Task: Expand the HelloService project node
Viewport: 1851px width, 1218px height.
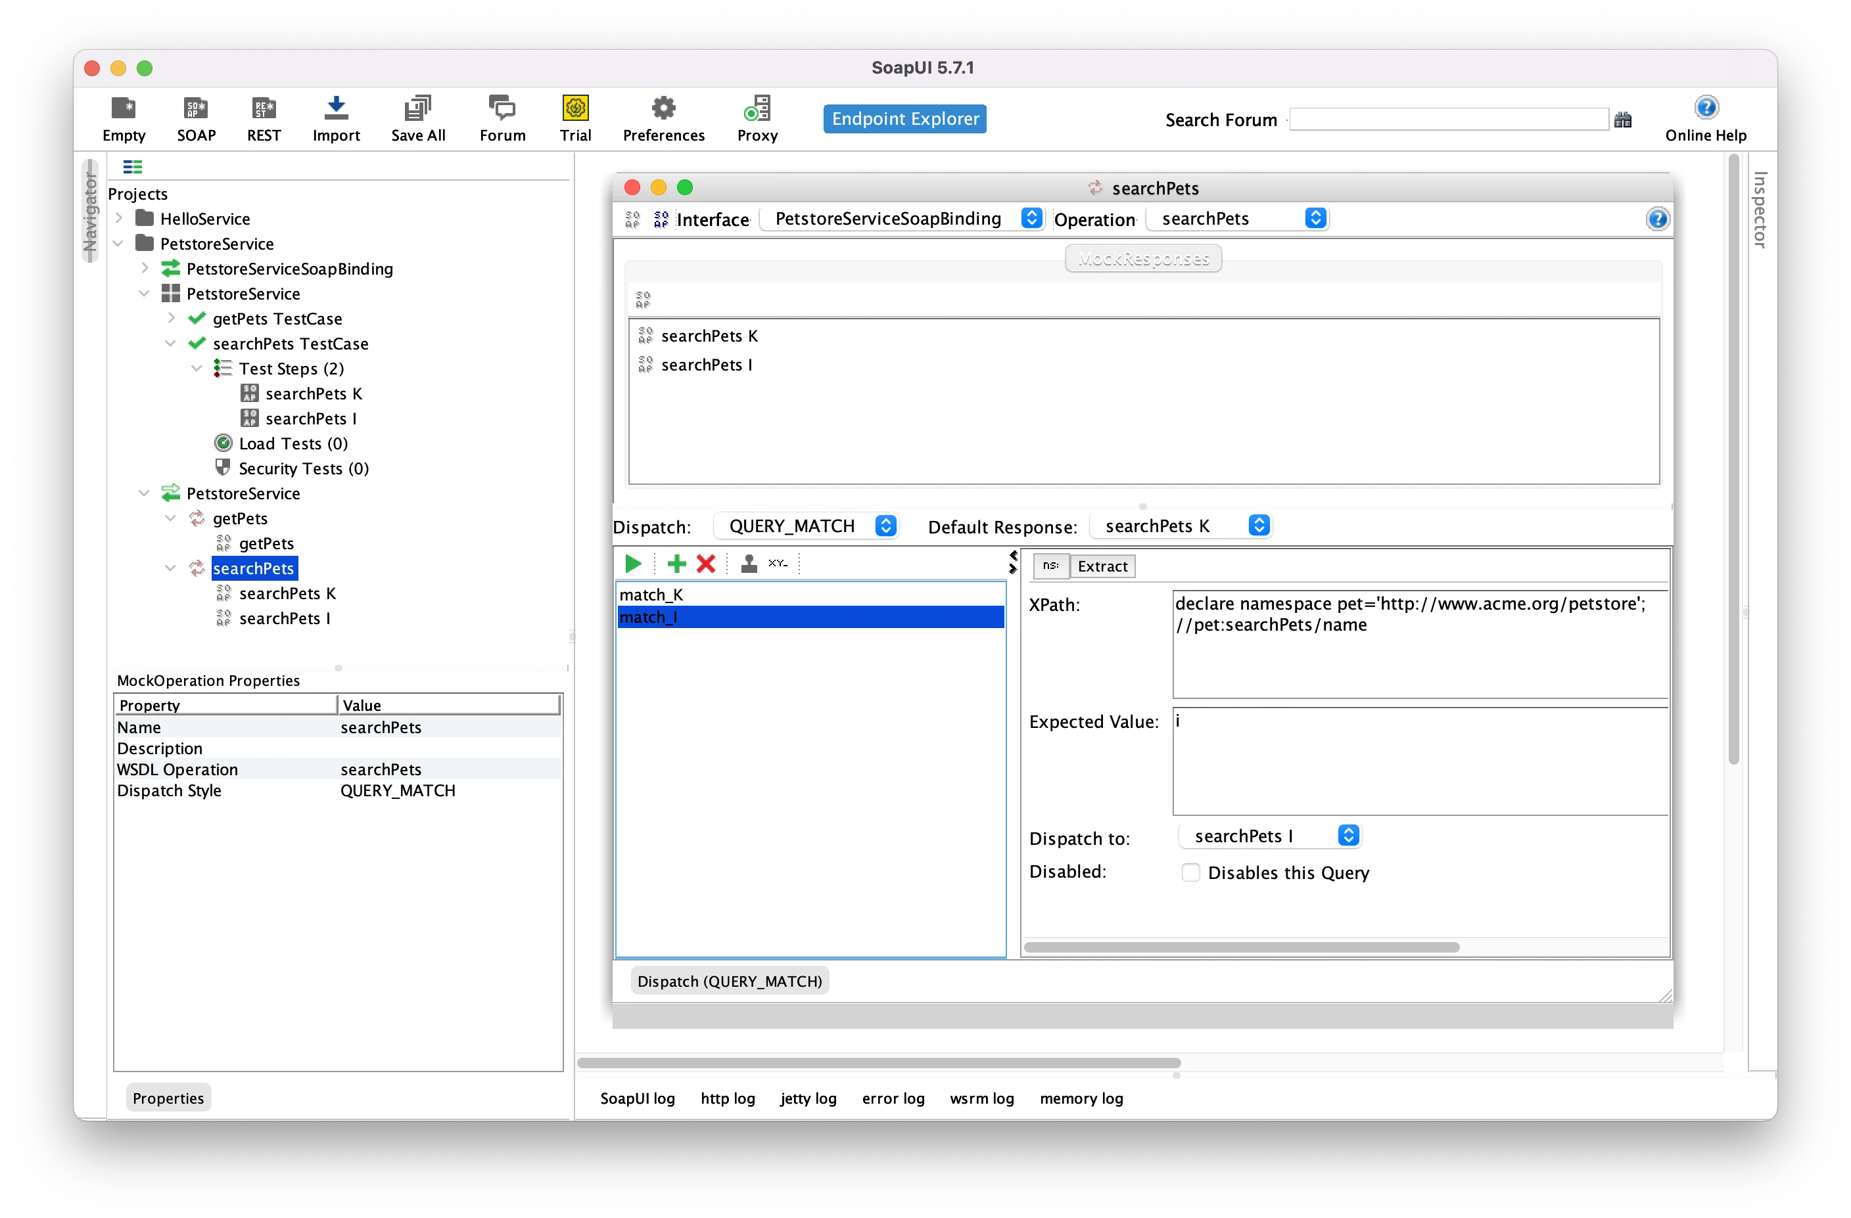Action: pos(119,218)
